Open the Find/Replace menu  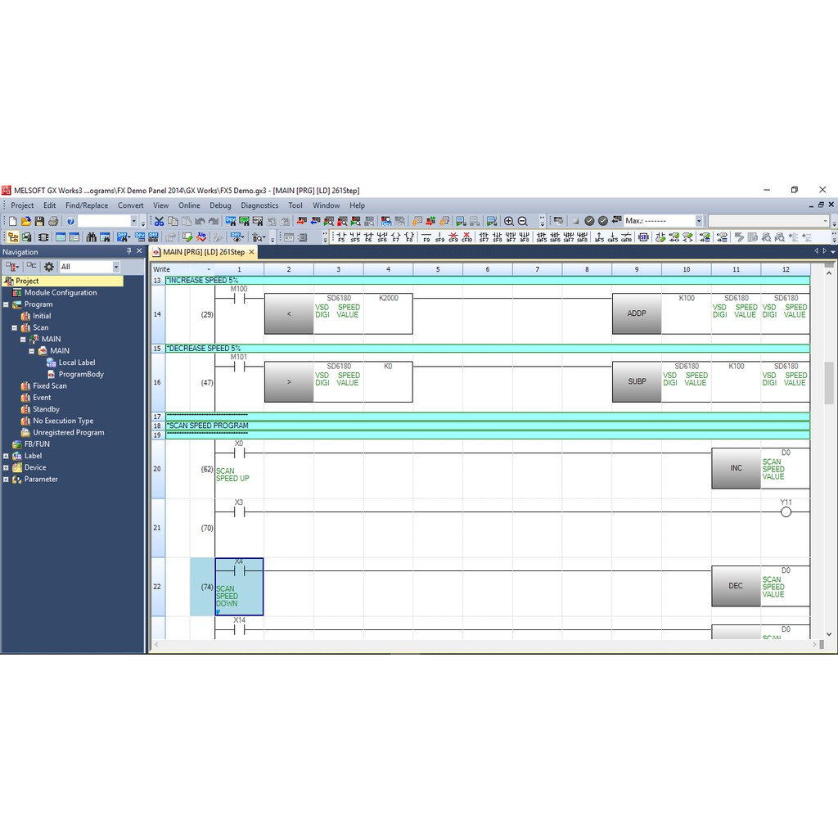coord(87,205)
